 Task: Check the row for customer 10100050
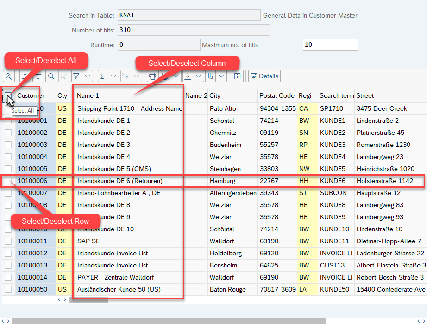8,289
